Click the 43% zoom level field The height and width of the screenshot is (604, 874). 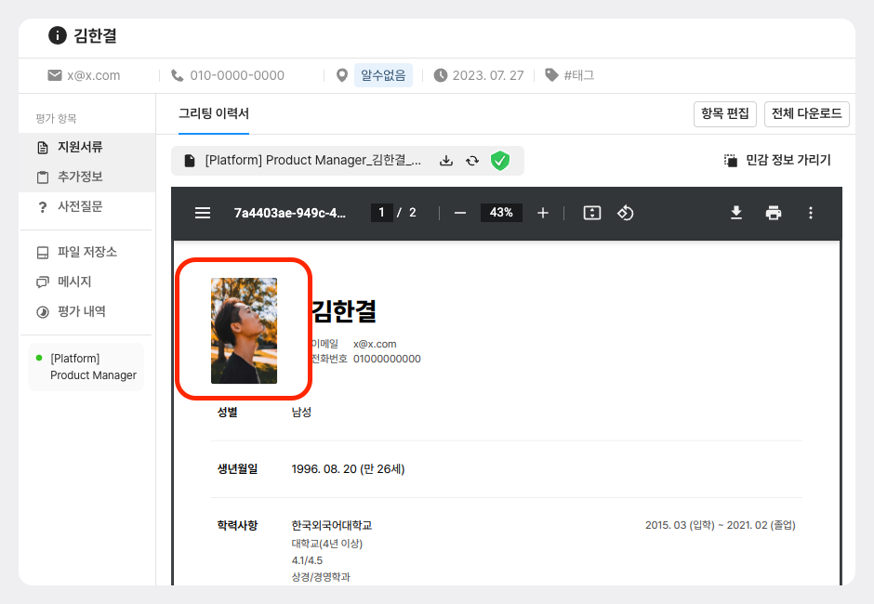(501, 212)
